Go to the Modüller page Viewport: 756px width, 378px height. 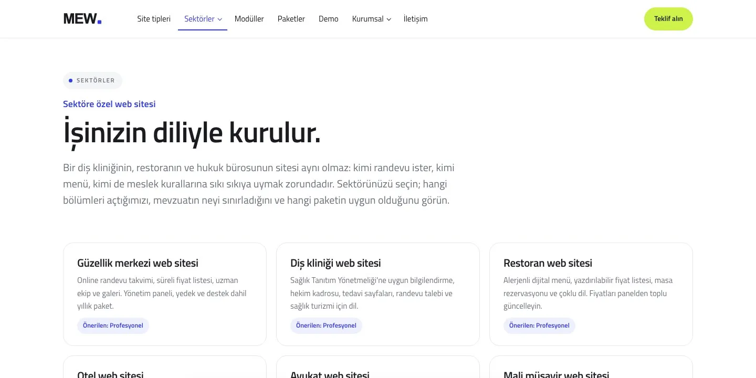249,19
